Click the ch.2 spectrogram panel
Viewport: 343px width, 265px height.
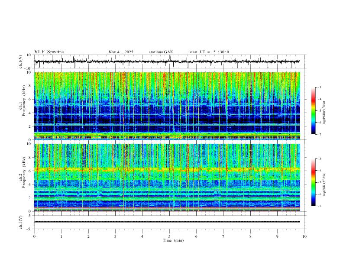coord(167,178)
